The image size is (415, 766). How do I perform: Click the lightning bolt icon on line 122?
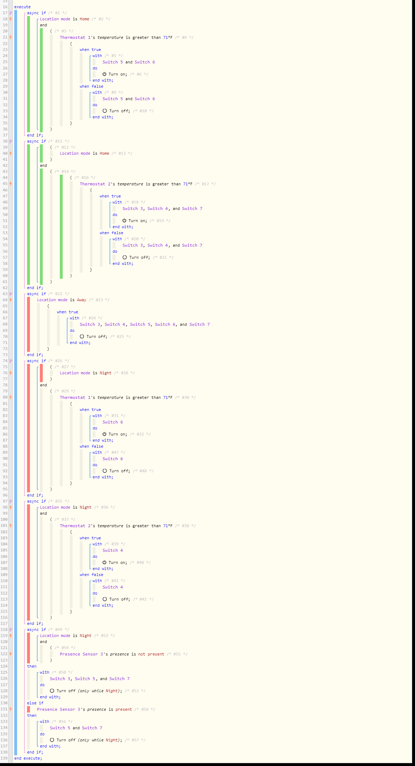point(11,654)
